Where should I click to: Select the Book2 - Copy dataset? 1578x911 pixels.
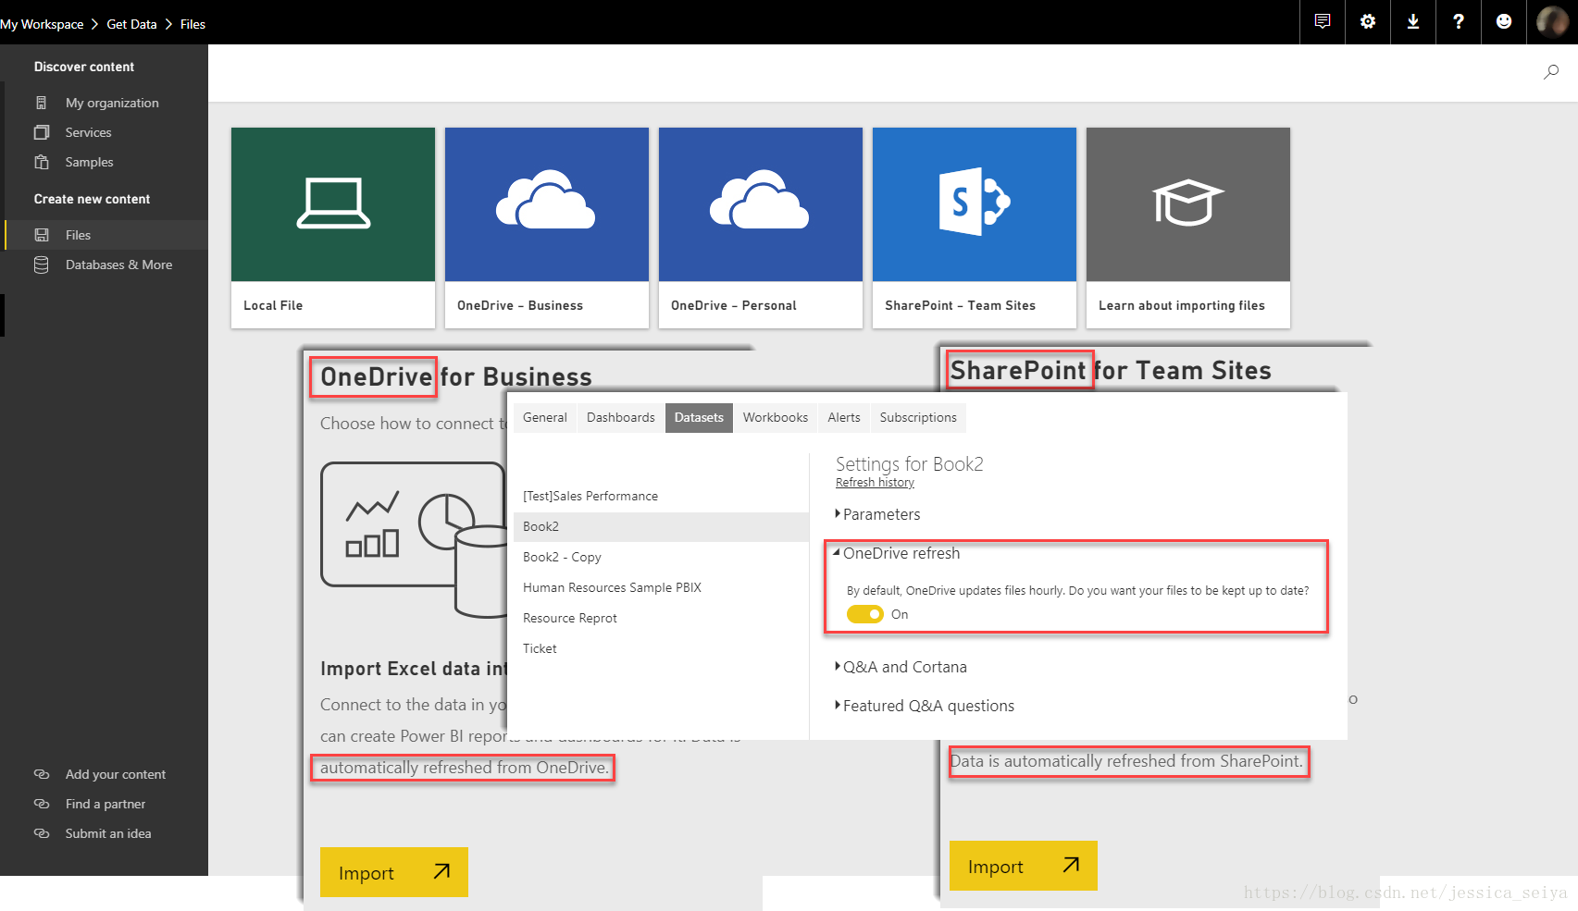click(661, 557)
